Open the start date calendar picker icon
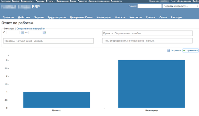This screenshot has width=199, height=116. click(22, 33)
